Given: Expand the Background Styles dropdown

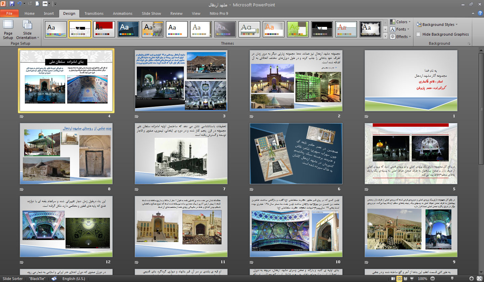Looking at the screenshot, I should coord(437,25).
